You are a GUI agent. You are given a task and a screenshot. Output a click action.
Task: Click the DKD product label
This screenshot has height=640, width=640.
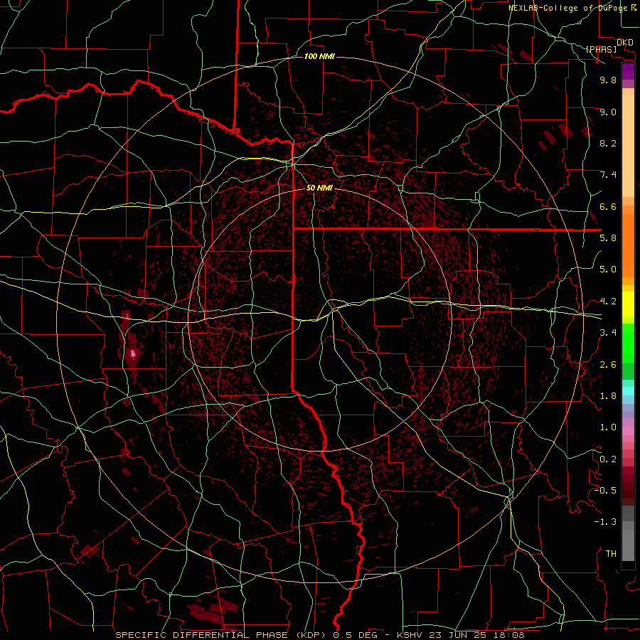click(x=625, y=43)
